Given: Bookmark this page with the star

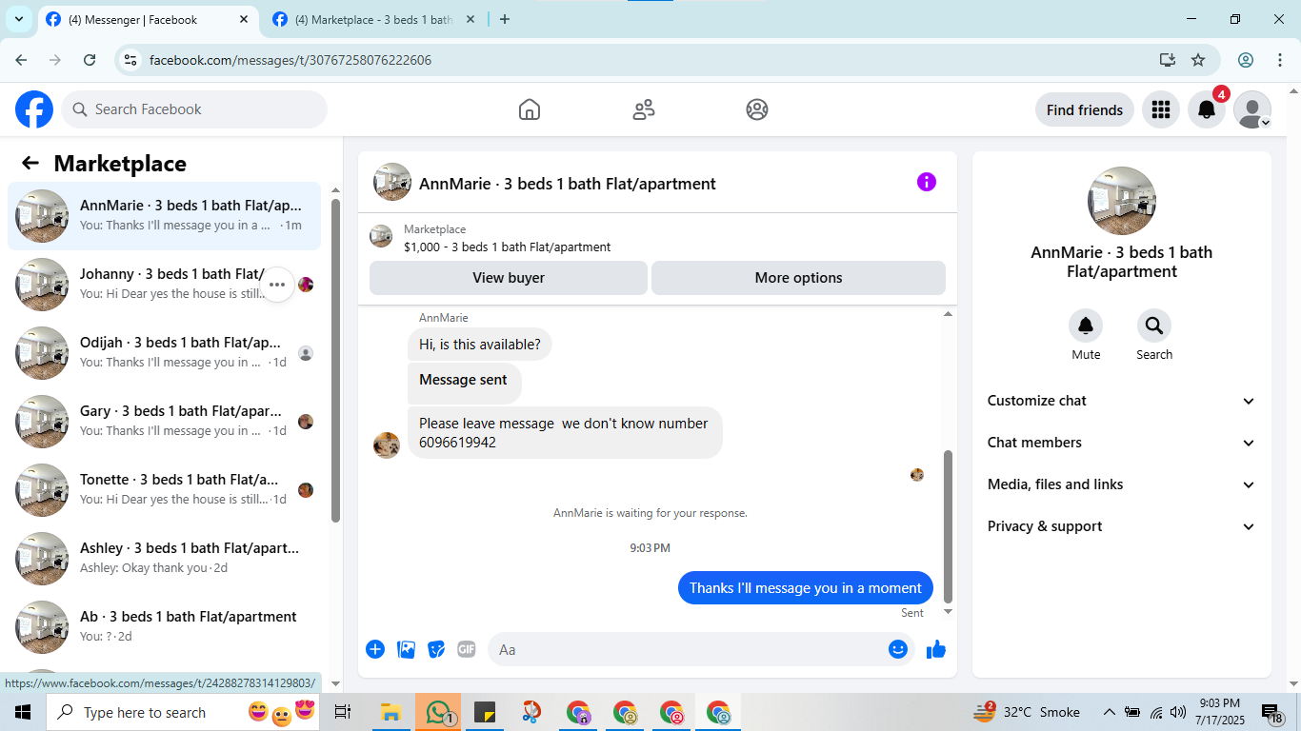Looking at the screenshot, I should tap(1198, 60).
